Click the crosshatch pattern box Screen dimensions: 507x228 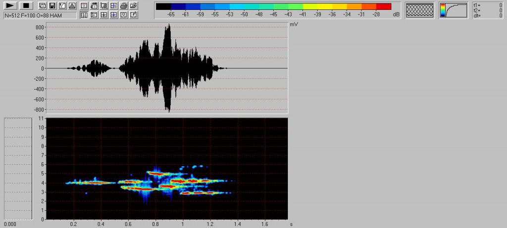point(419,10)
